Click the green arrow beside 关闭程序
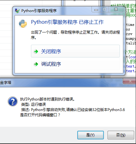Screen dimensions: 136x144 [36, 51]
